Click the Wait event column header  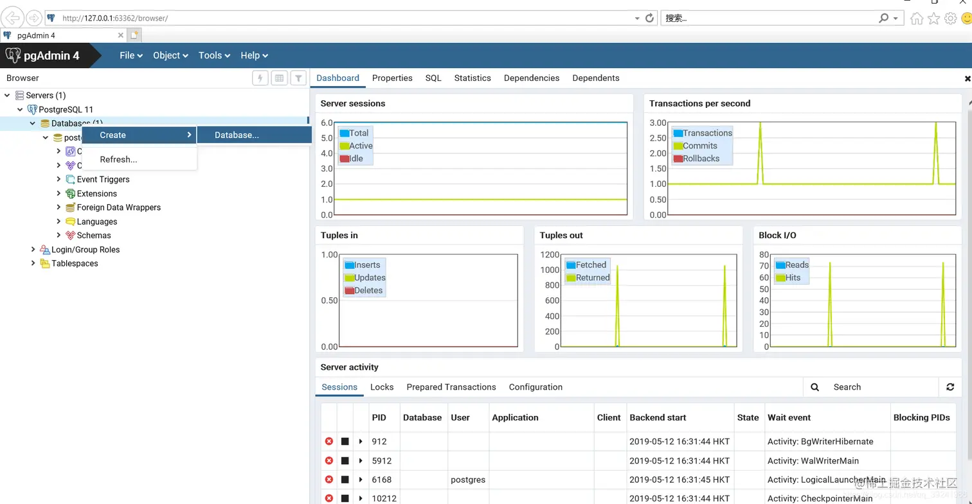coord(827,417)
